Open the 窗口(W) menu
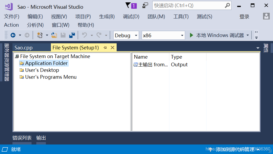This screenshot has height=154, width=273. point(61,25)
